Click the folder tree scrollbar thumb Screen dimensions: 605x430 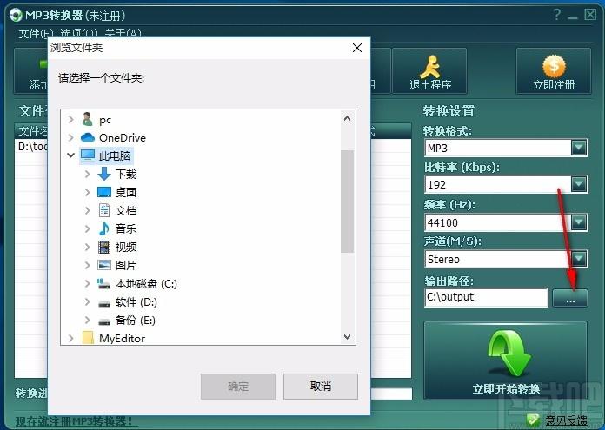[347, 202]
